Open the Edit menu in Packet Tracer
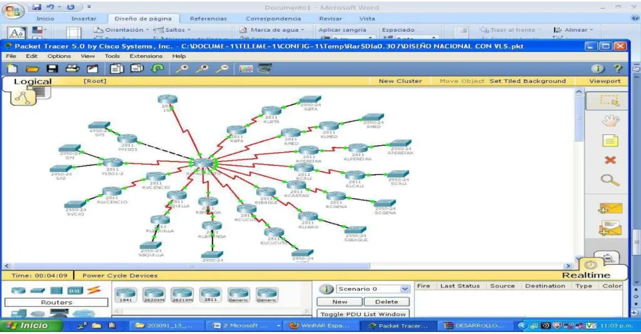Screen dimensions: 641x334 point(32,56)
